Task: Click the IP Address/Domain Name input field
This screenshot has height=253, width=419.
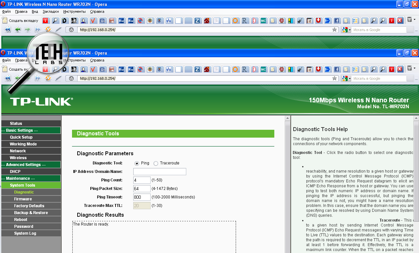Action: pyautogui.click(x=159, y=172)
